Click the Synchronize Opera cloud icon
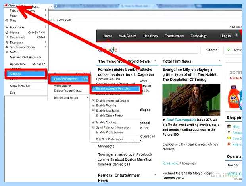The width and height of the screenshot is (246, 186). [7, 47]
